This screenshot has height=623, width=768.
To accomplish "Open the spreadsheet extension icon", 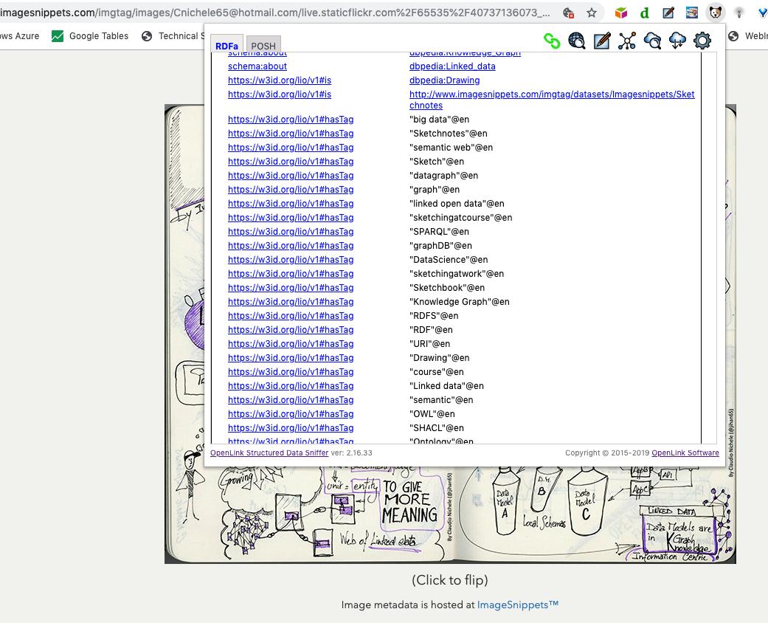I will pos(691,13).
